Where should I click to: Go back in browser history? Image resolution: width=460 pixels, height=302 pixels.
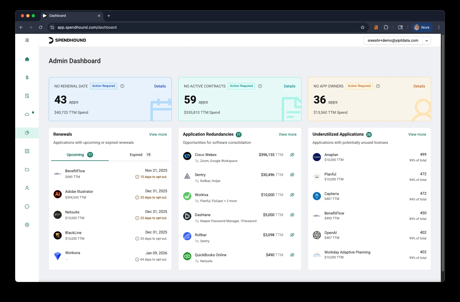[21, 27]
